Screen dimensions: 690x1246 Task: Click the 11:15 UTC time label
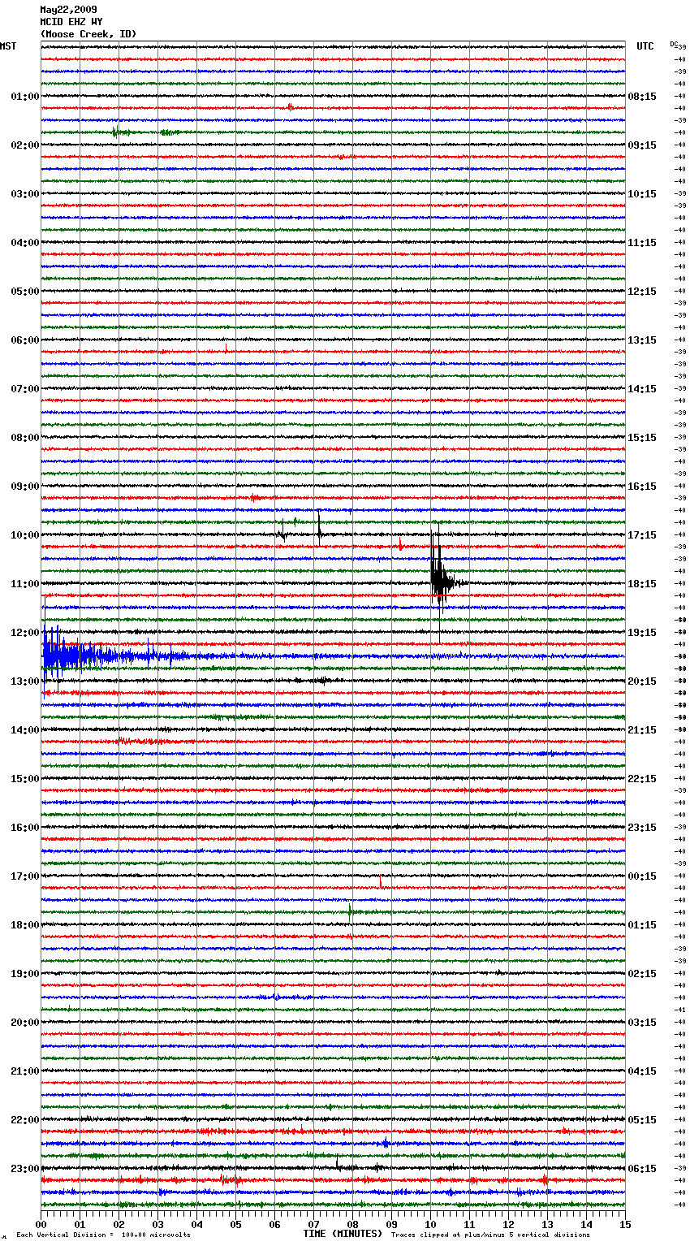pyautogui.click(x=642, y=243)
